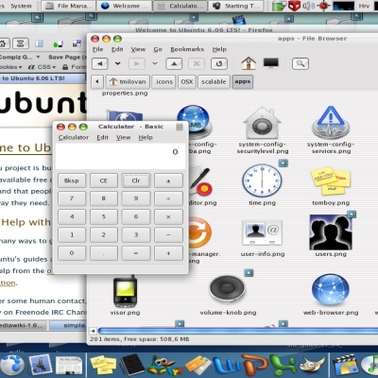Click the system monitor graph in top panel
Viewport: 378px width, 378px height.
point(344,6)
